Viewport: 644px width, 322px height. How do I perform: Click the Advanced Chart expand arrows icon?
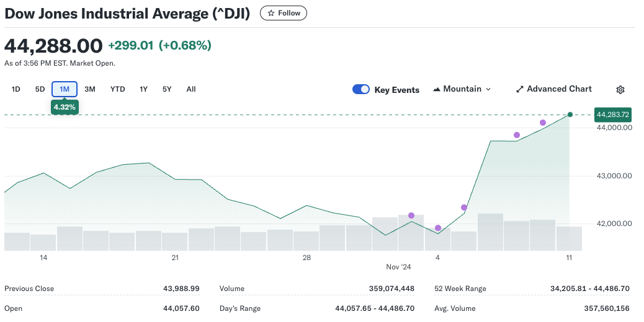coord(520,89)
